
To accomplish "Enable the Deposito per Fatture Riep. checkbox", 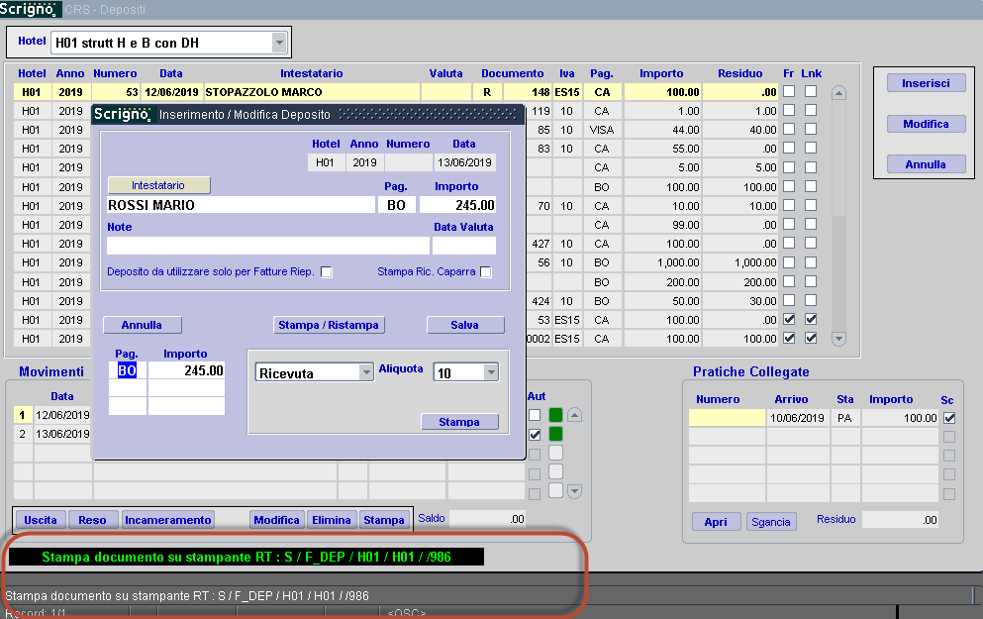I will click(327, 271).
